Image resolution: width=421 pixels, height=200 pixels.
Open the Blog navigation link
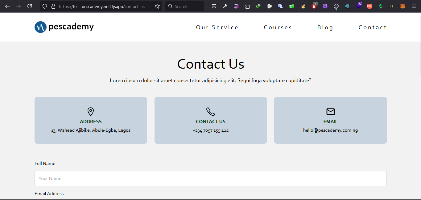325,27
